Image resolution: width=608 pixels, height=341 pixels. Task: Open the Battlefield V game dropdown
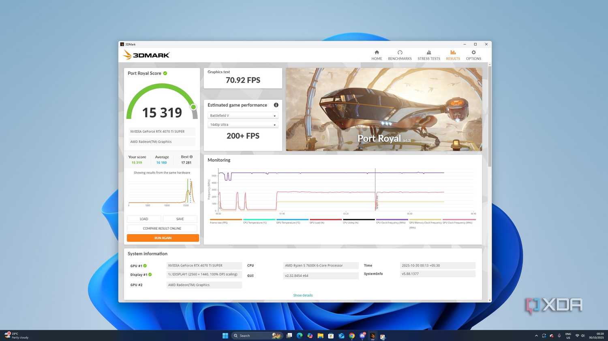tap(243, 116)
